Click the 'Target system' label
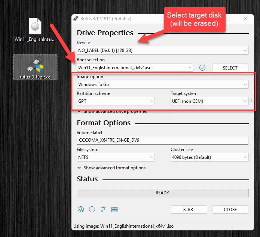 pyautogui.click(x=184, y=93)
